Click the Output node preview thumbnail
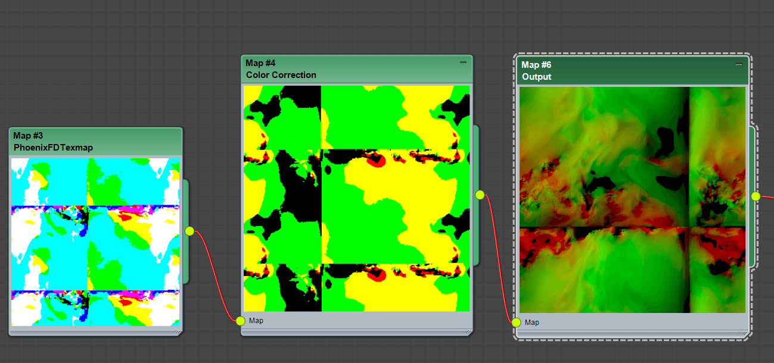 coord(632,199)
